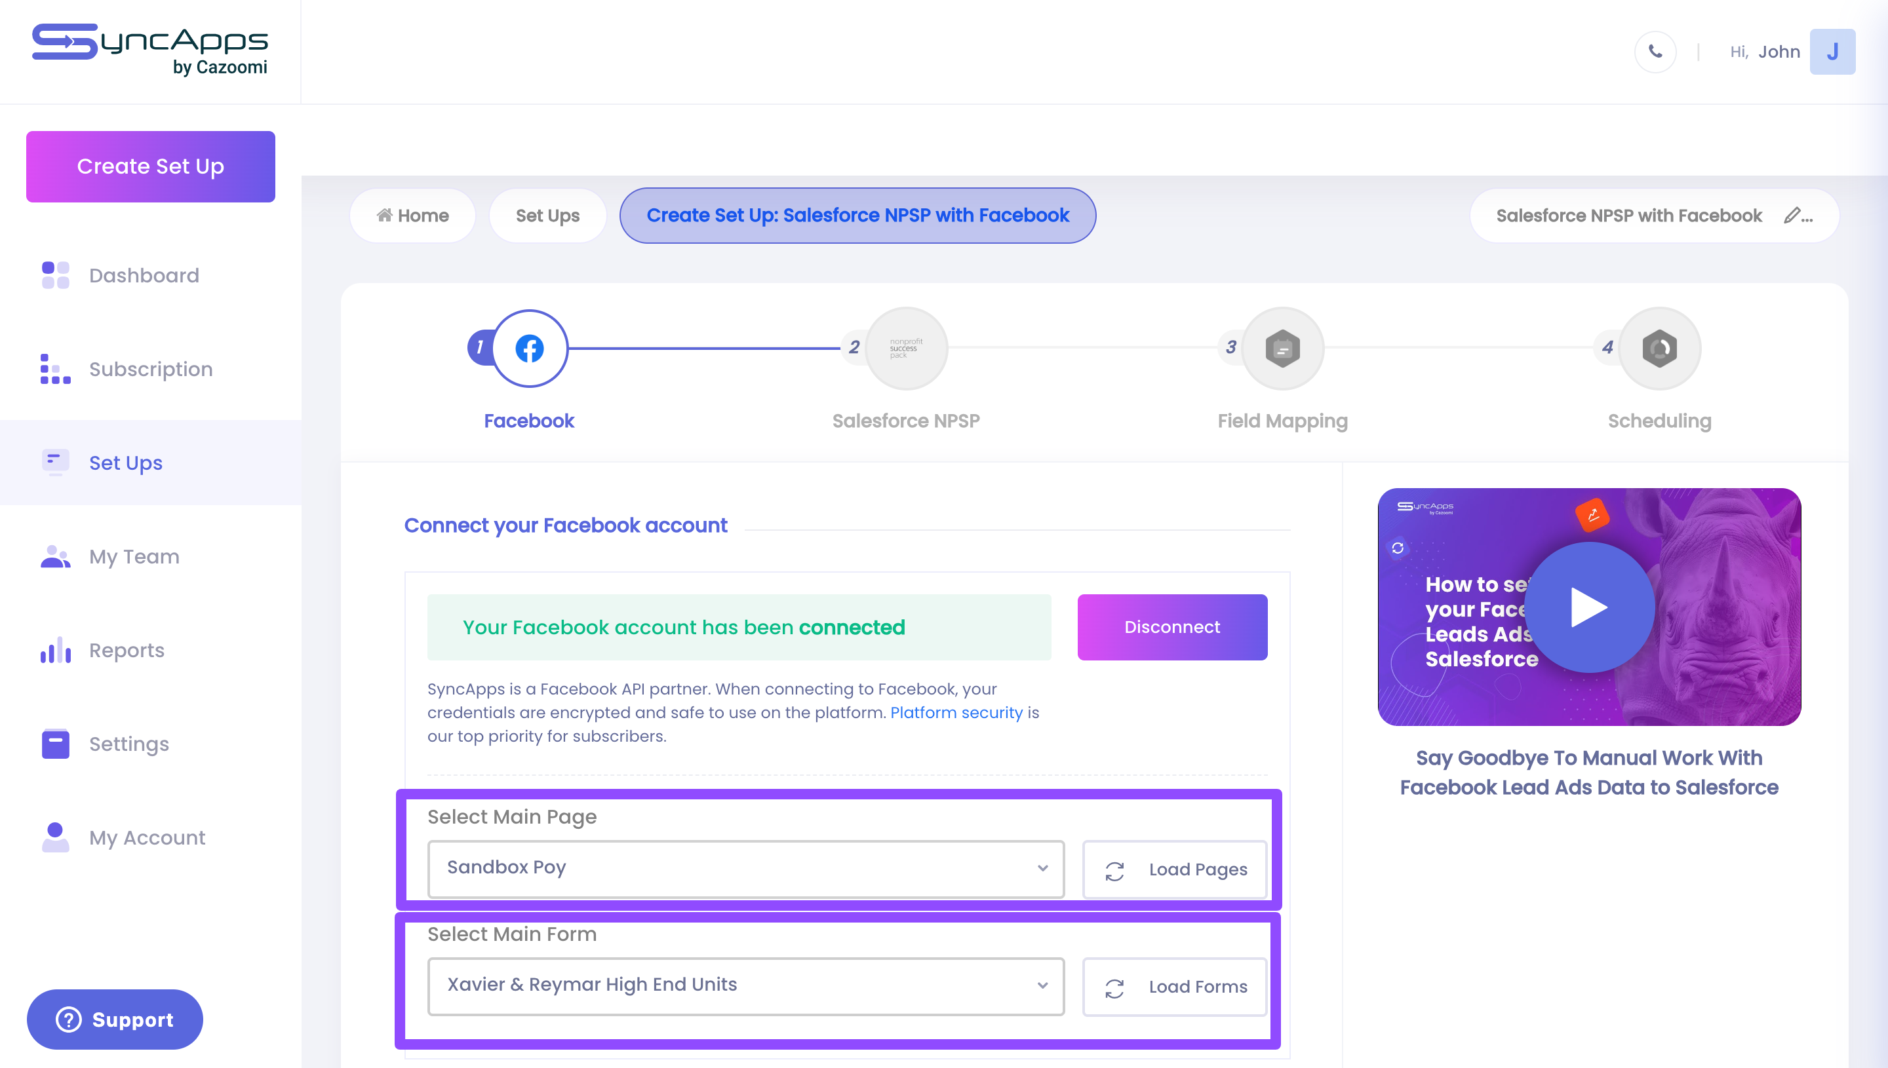Click the Scheduling step label

coord(1659,421)
